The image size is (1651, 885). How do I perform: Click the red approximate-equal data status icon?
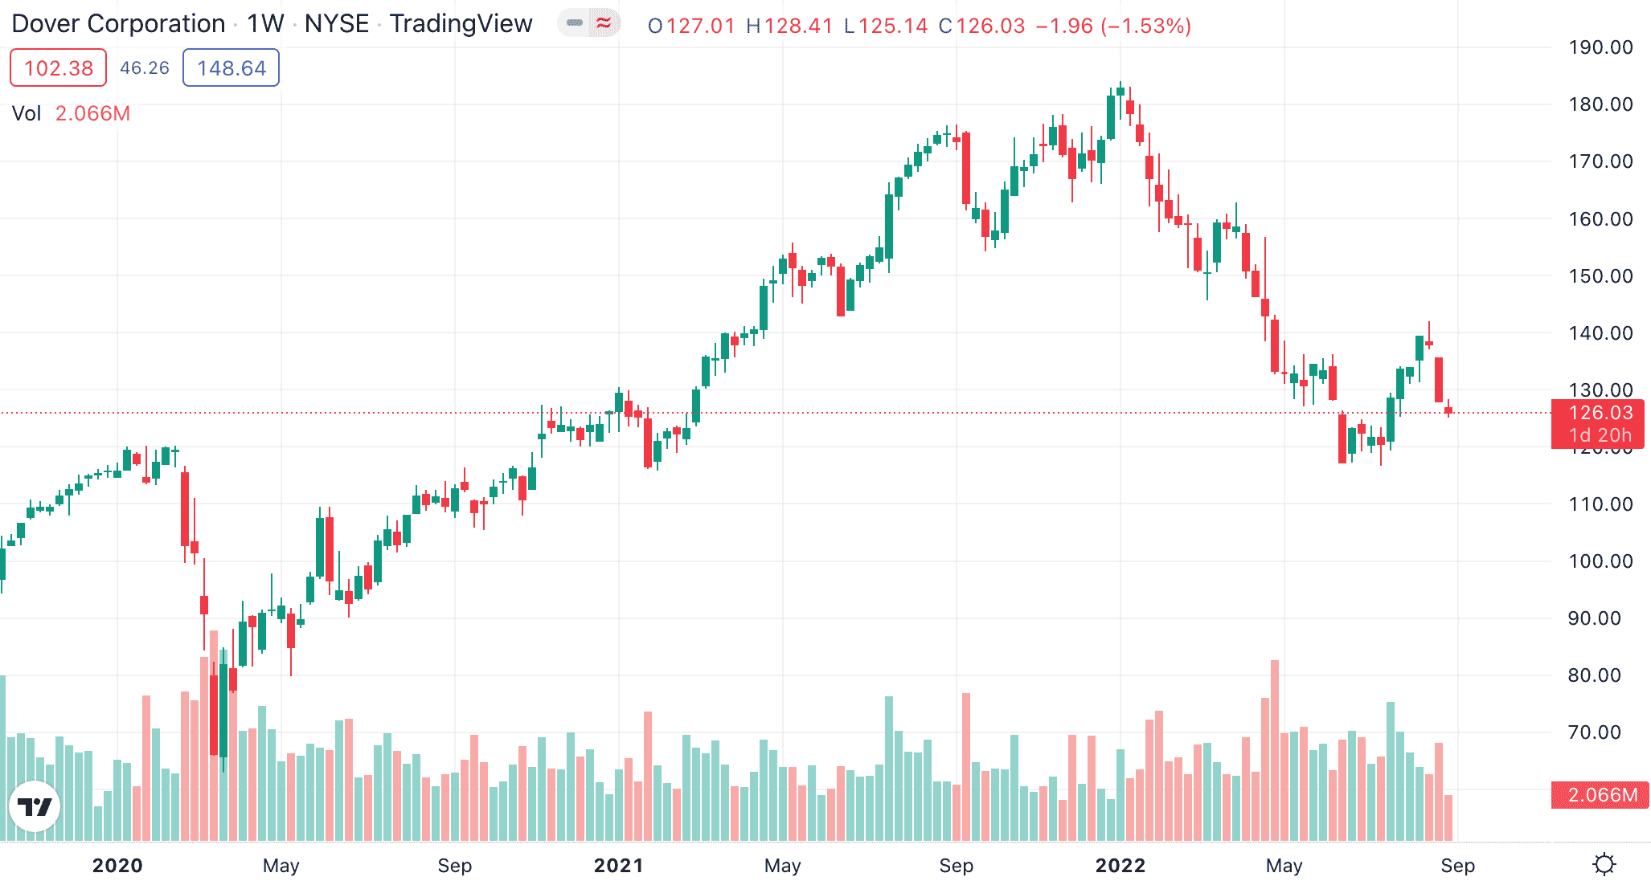604,23
